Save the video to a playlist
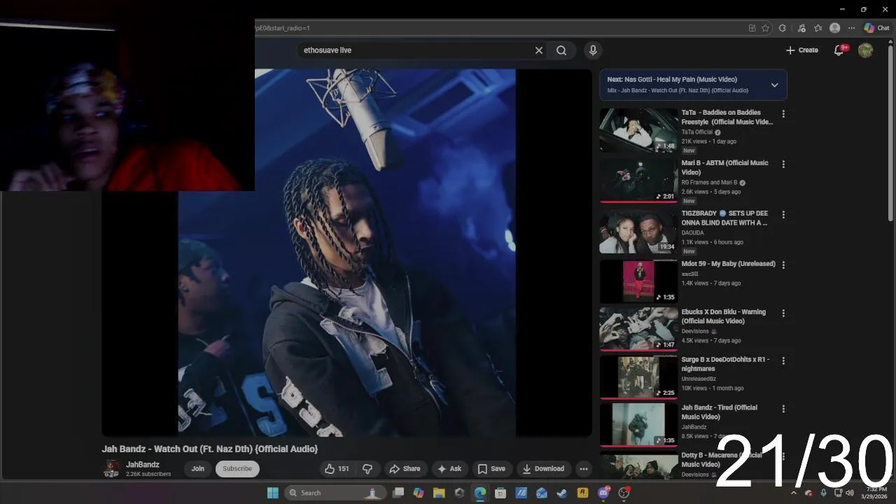The width and height of the screenshot is (896, 504). coord(491,469)
